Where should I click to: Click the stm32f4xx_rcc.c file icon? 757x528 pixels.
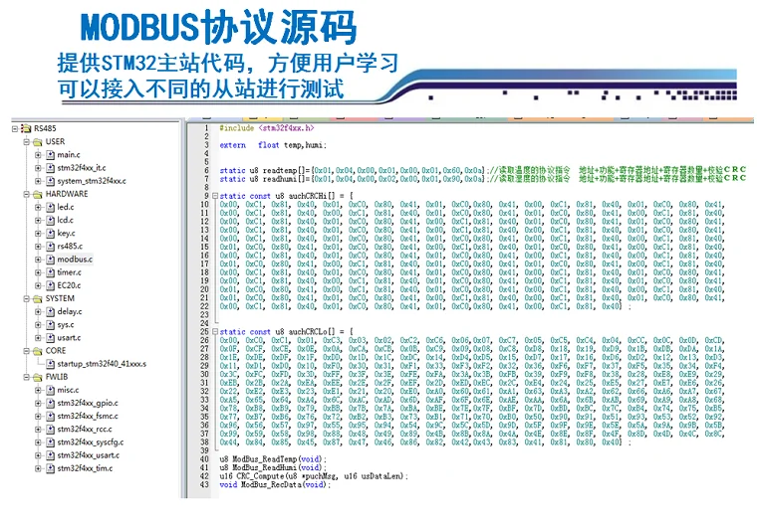(50, 429)
